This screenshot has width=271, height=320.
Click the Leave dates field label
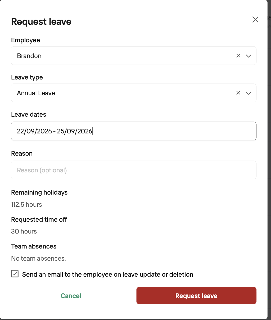point(29,115)
